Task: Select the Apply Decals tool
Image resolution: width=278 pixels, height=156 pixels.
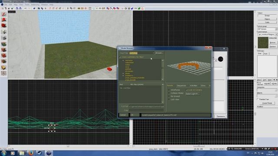Action: tap(4, 55)
